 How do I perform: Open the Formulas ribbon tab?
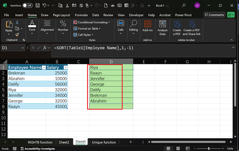(81, 15)
